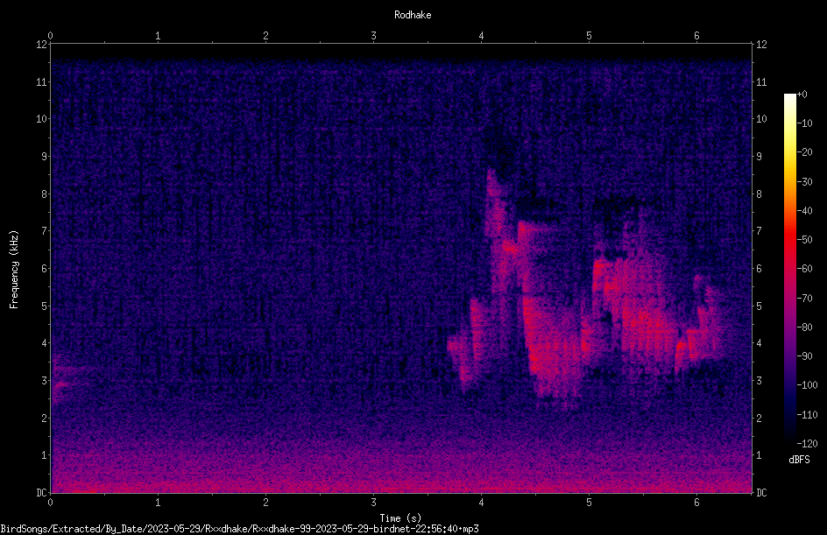This screenshot has height=535, width=827.
Task: Click the file path text at bottom
Action: pos(239,529)
